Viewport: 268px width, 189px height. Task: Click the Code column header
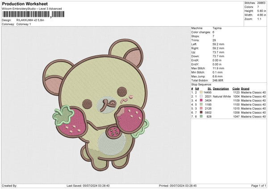[x=236, y=88]
